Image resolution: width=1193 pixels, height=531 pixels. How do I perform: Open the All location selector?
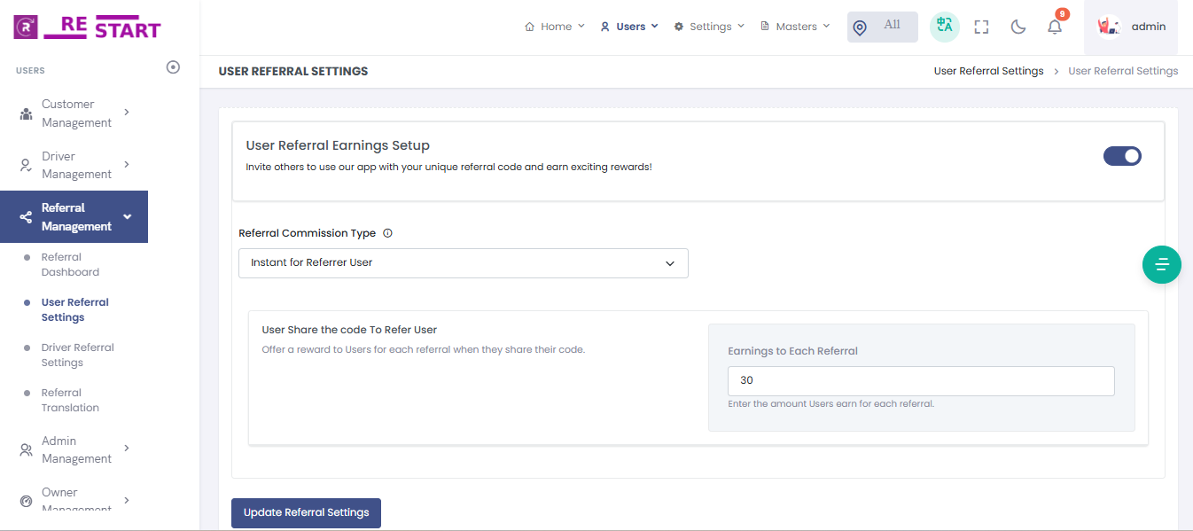pyautogui.click(x=882, y=27)
